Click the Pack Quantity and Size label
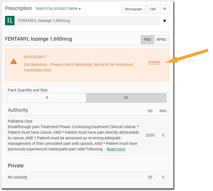The image size is (213, 191). (x=28, y=90)
